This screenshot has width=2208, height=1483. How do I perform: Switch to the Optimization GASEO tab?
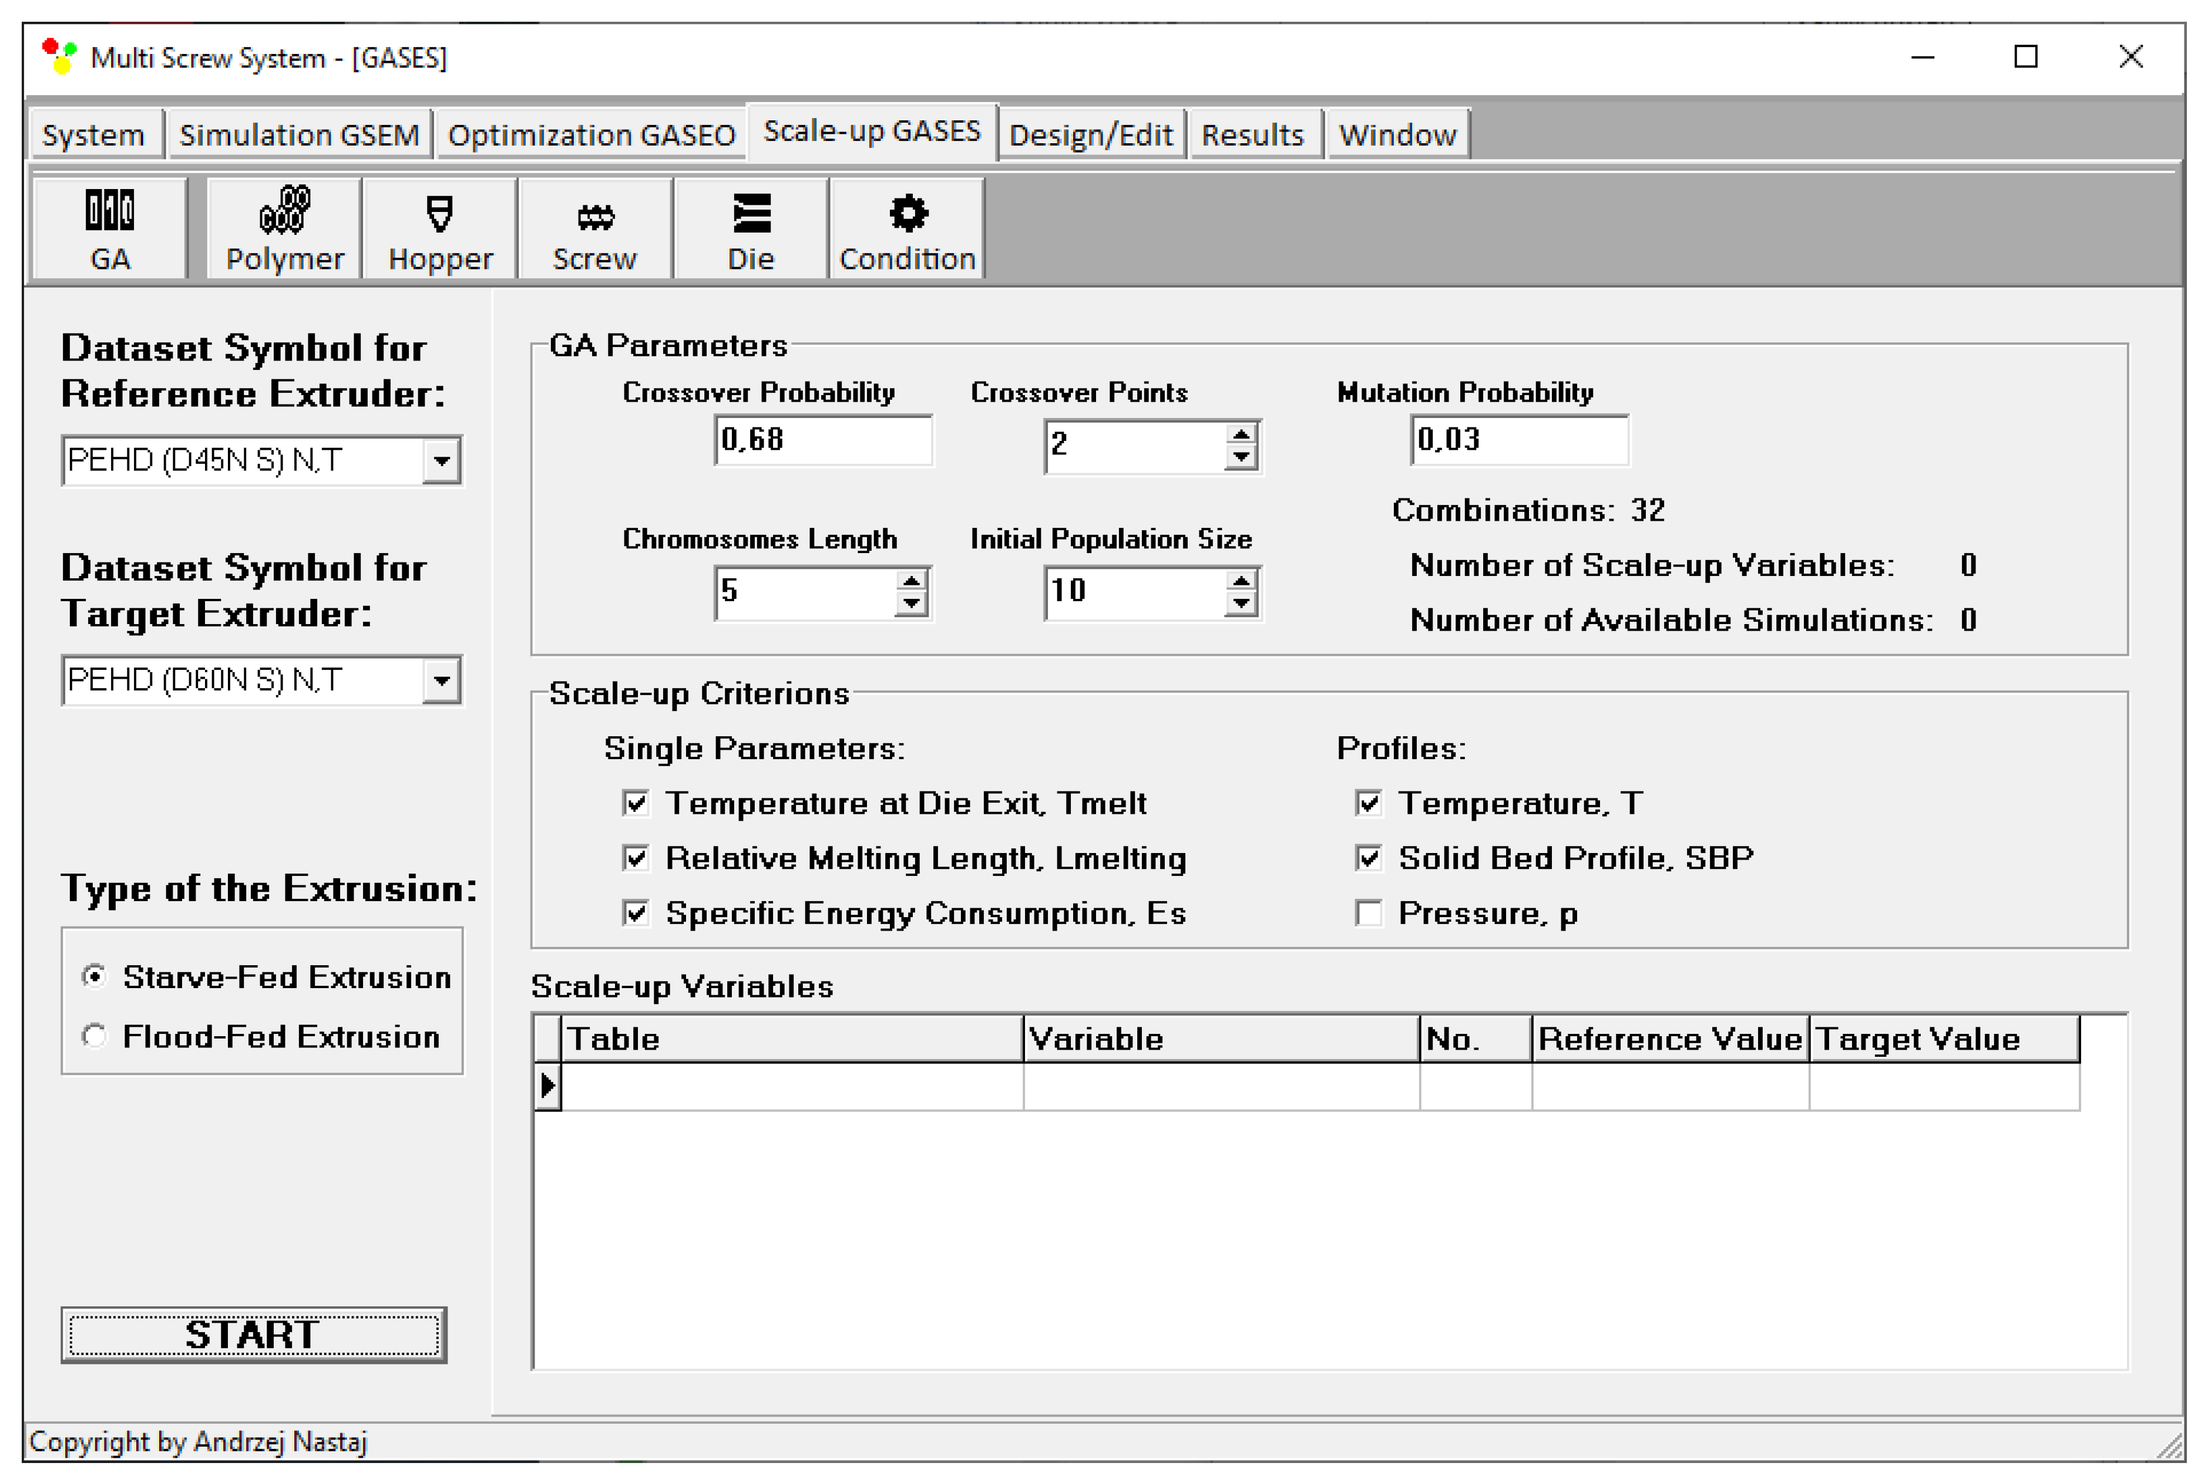point(592,135)
